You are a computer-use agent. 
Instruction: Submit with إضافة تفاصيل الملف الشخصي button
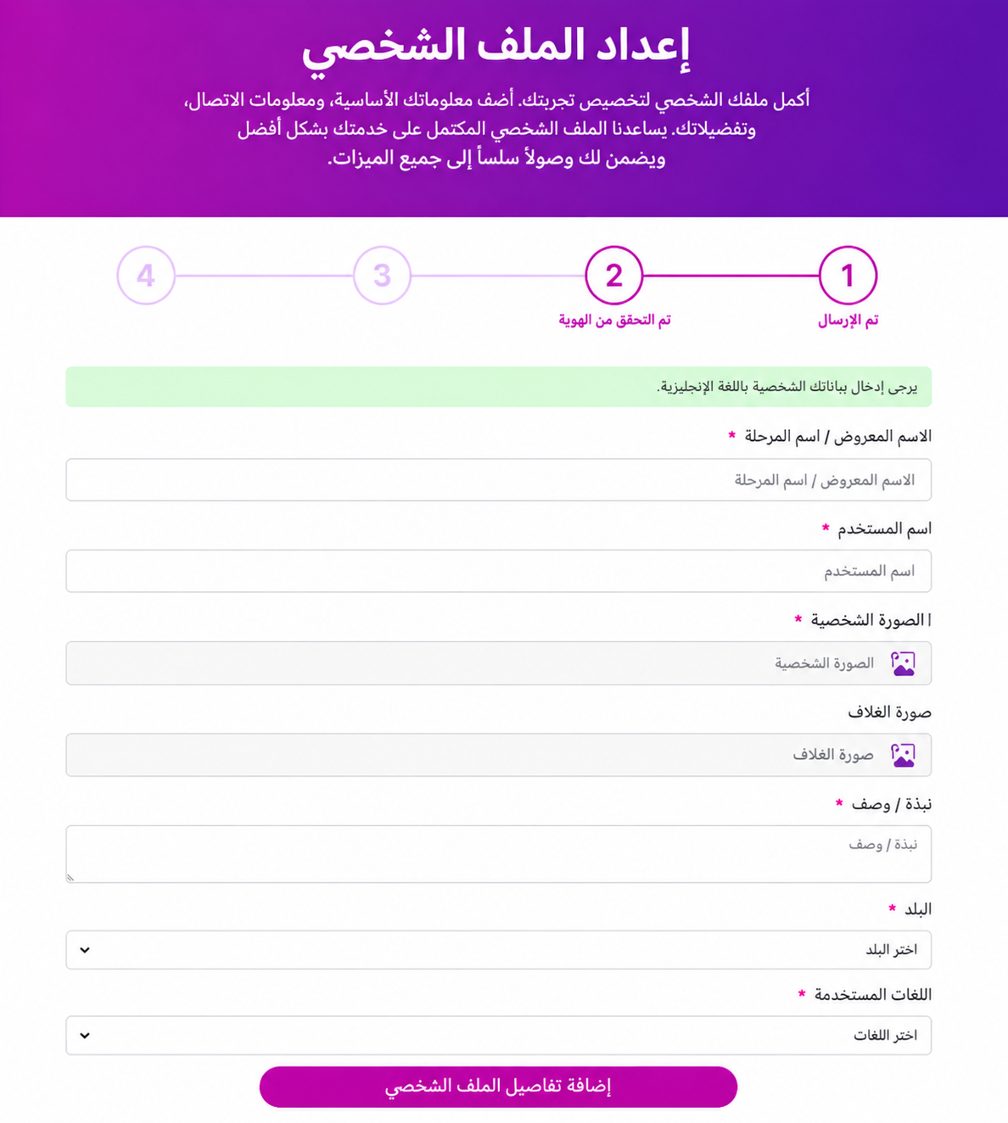click(x=498, y=1087)
